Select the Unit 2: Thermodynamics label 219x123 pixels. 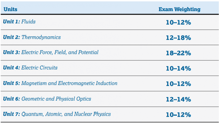[x=32, y=37]
